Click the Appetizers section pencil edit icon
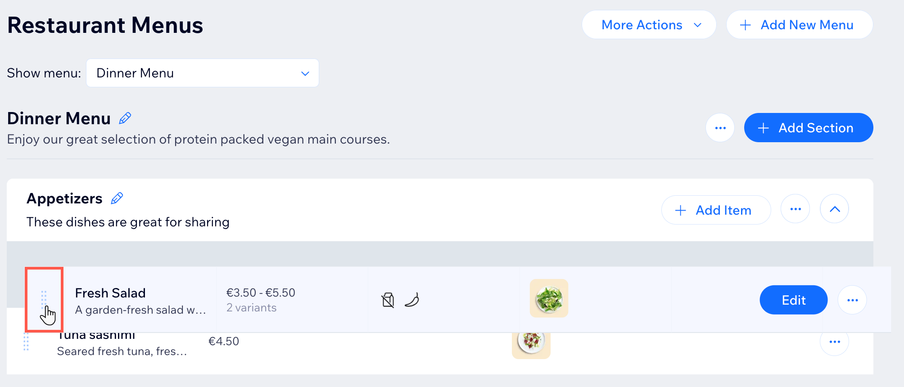 [x=117, y=198]
